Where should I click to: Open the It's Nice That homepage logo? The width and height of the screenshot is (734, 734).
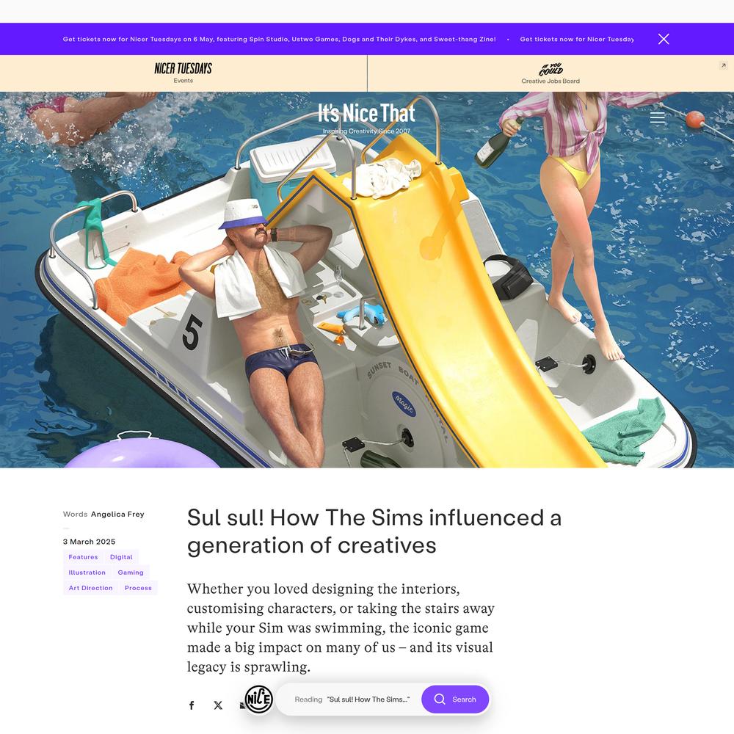tap(366, 118)
